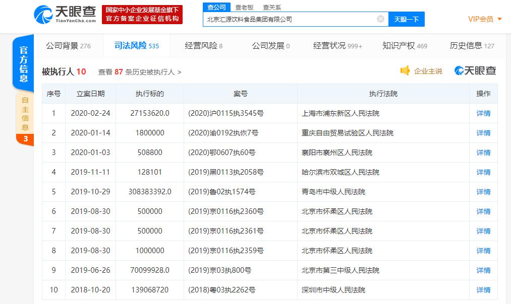Open 详情 for case 沪0115执3545号
511x304 pixels.
[x=483, y=113]
